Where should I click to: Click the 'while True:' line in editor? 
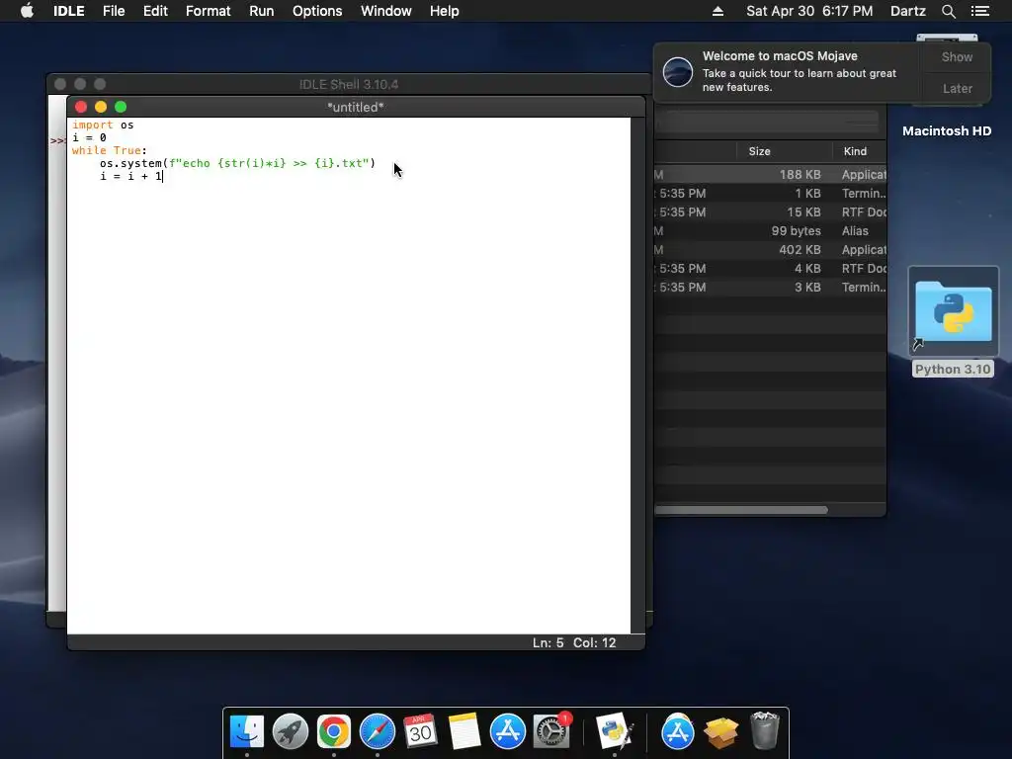[109, 150]
